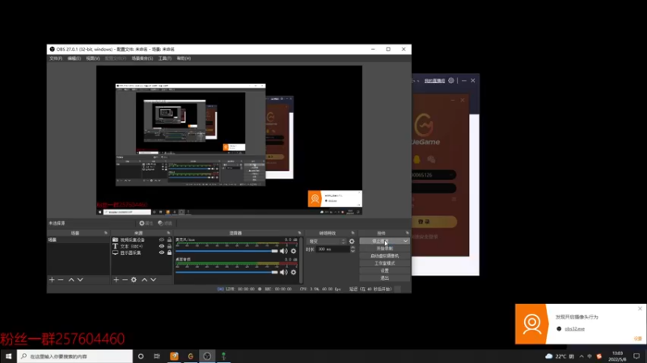Increase the transition duration with the up stepper
The width and height of the screenshot is (647, 363).
(x=353, y=248)
